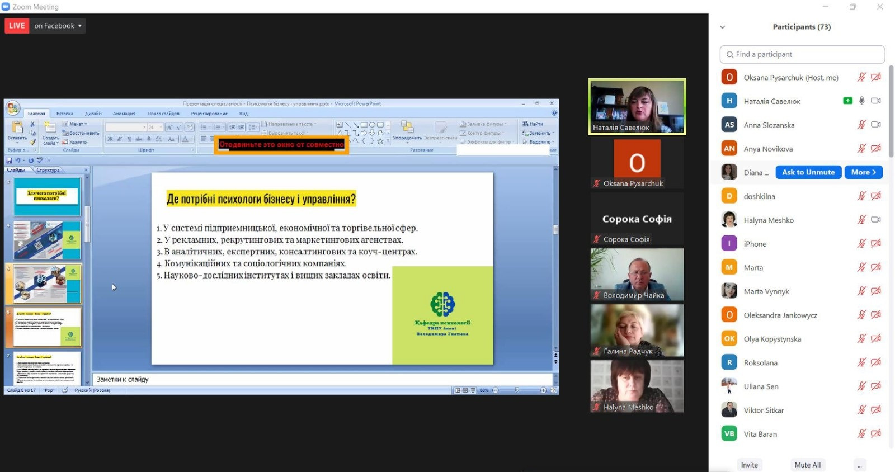Click the Find a participant search field
The width and height of the screenshot is (895, 472).
click(x=802, y=54)
